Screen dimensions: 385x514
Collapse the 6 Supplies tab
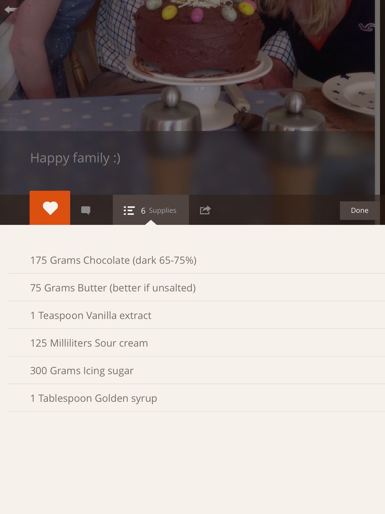pyautogui.click(x=151, y=210)
